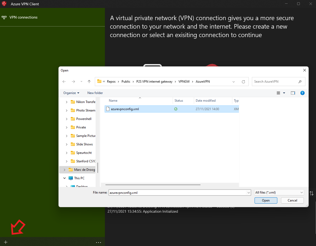Viewport: 316px width, 246px height.
Task: Expand the address bar history dropdown
Action: 234,82
